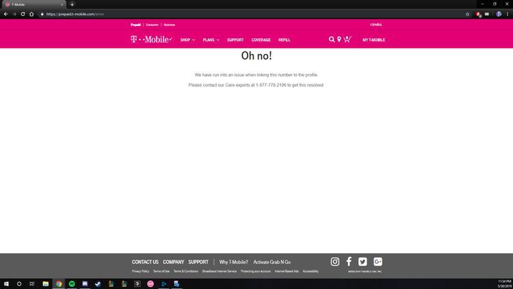Open the Chrome three-dot menu

[508, 14]
